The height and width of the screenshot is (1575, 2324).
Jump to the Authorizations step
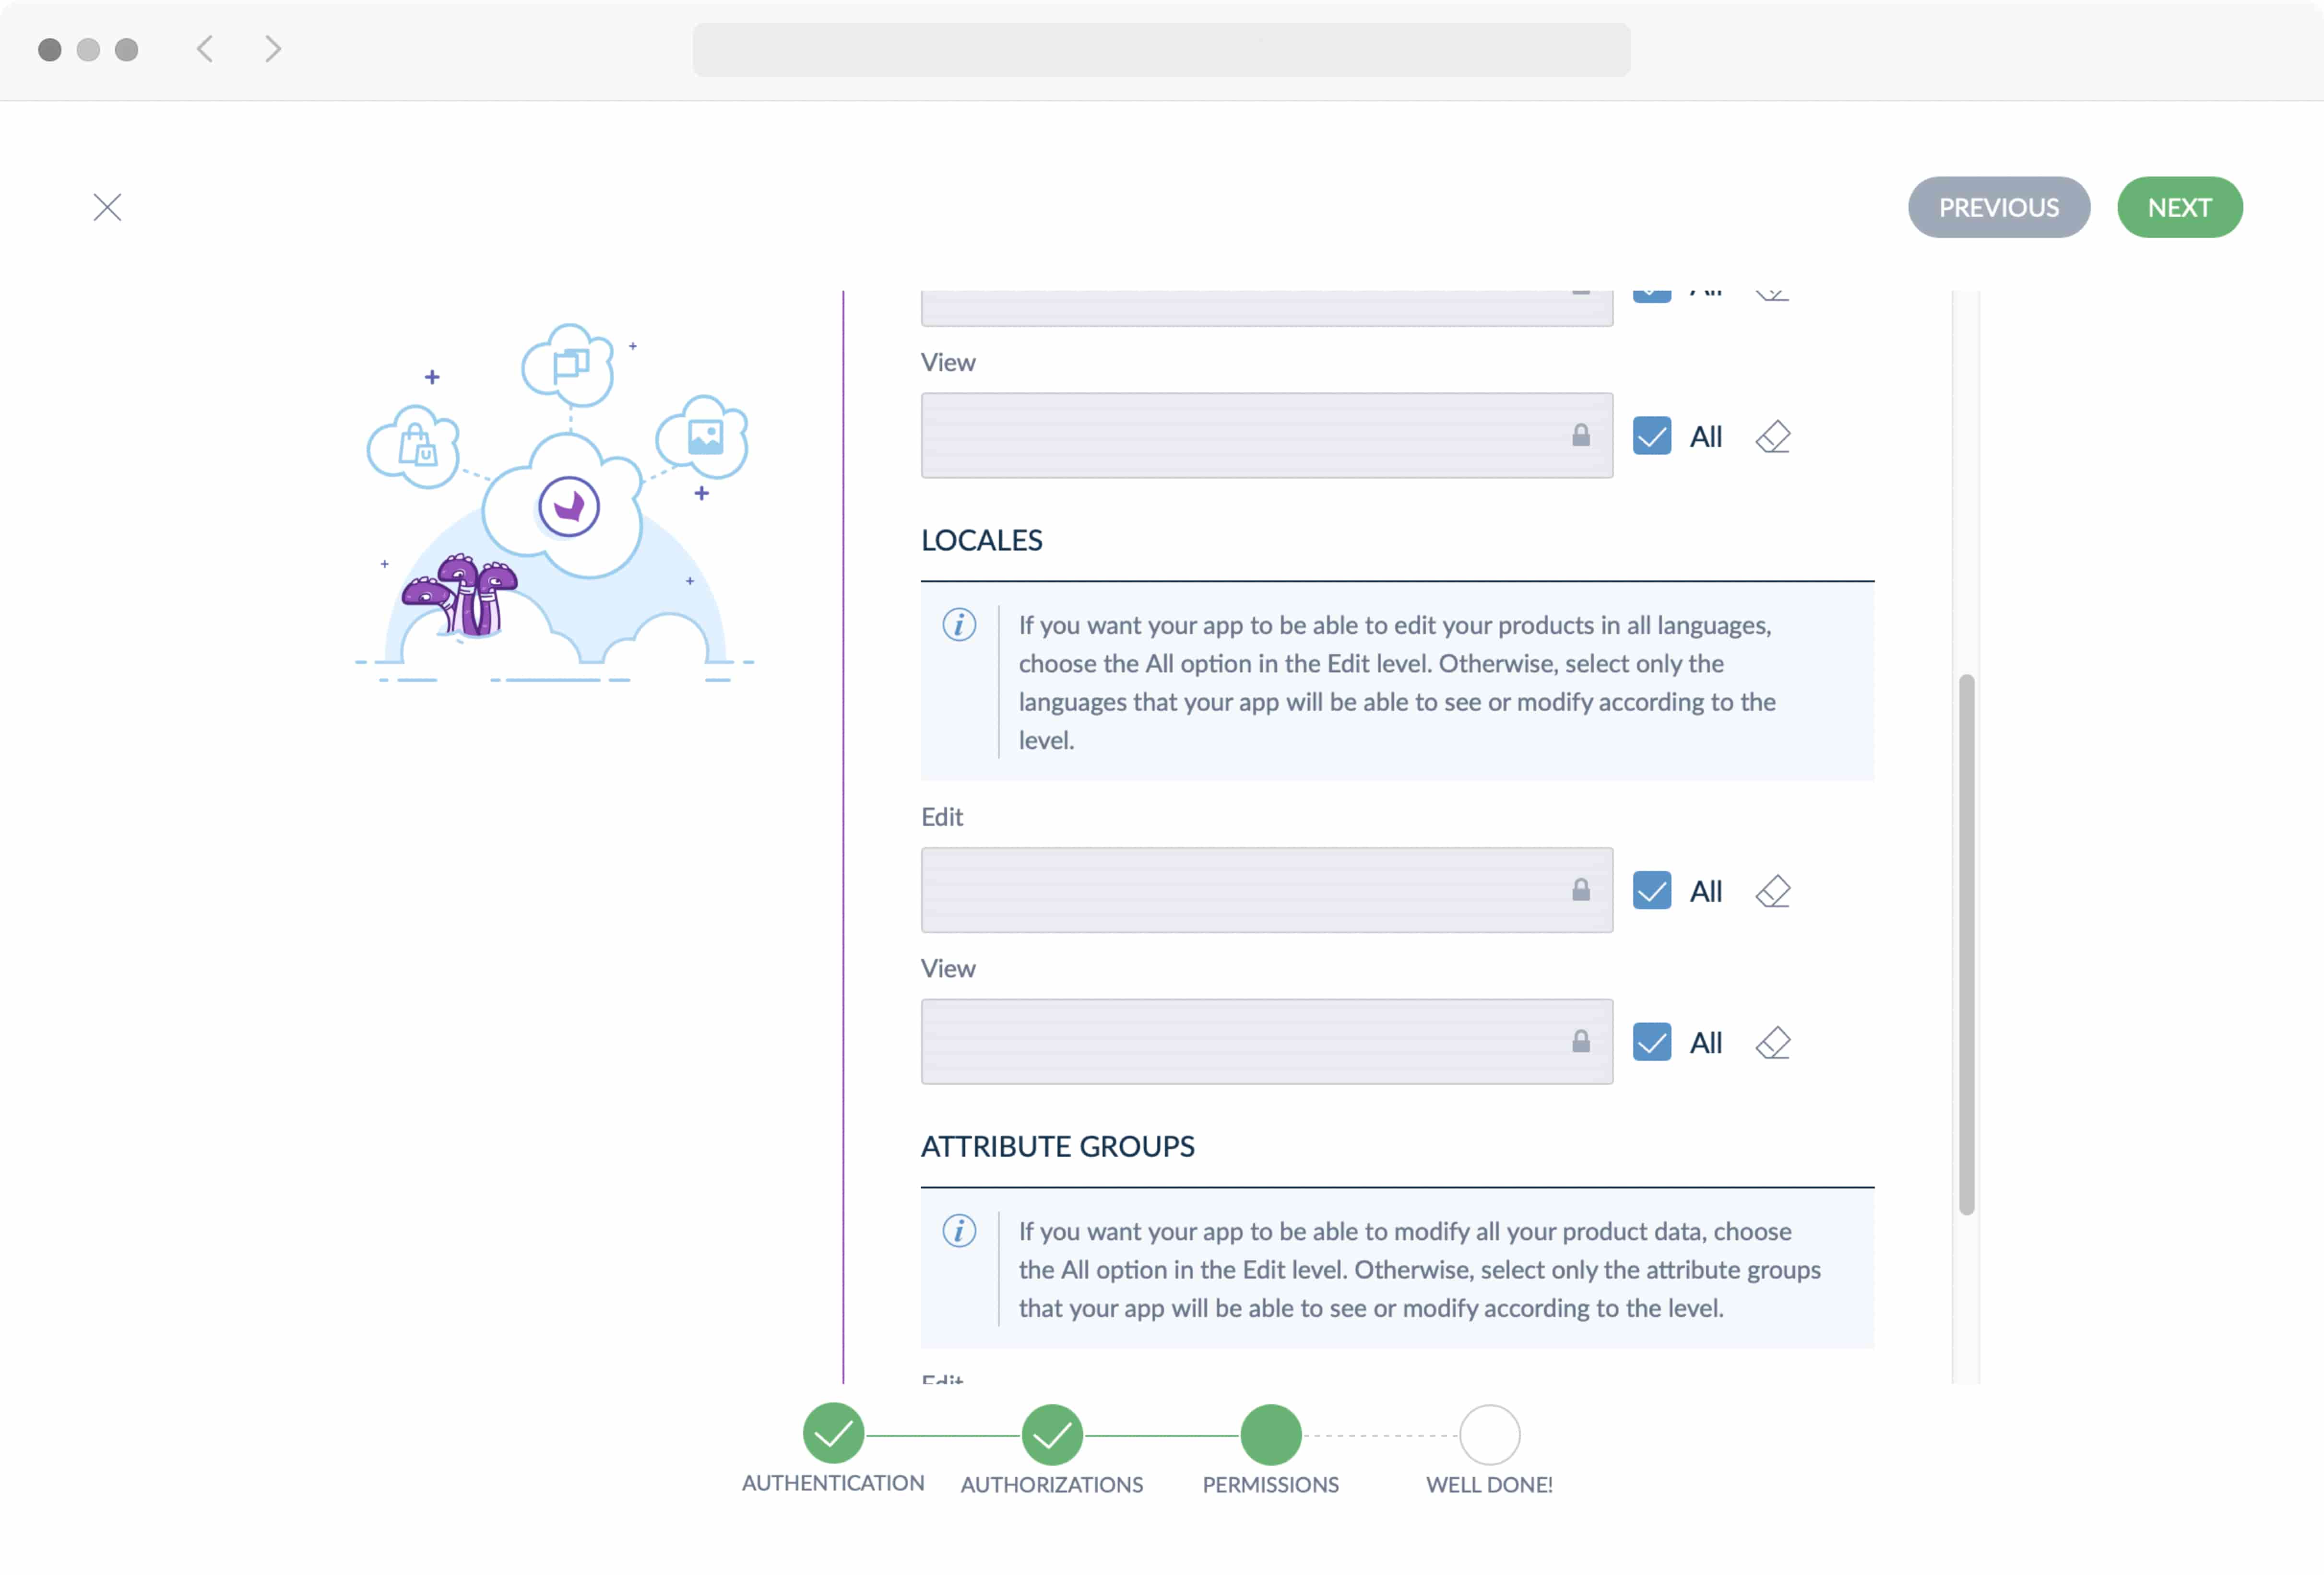tap(1051, 1435)
